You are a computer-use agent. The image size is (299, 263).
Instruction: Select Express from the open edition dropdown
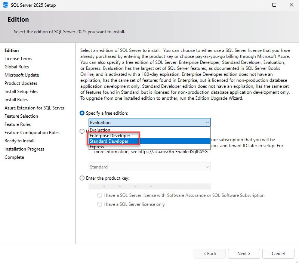pos(96,146)
